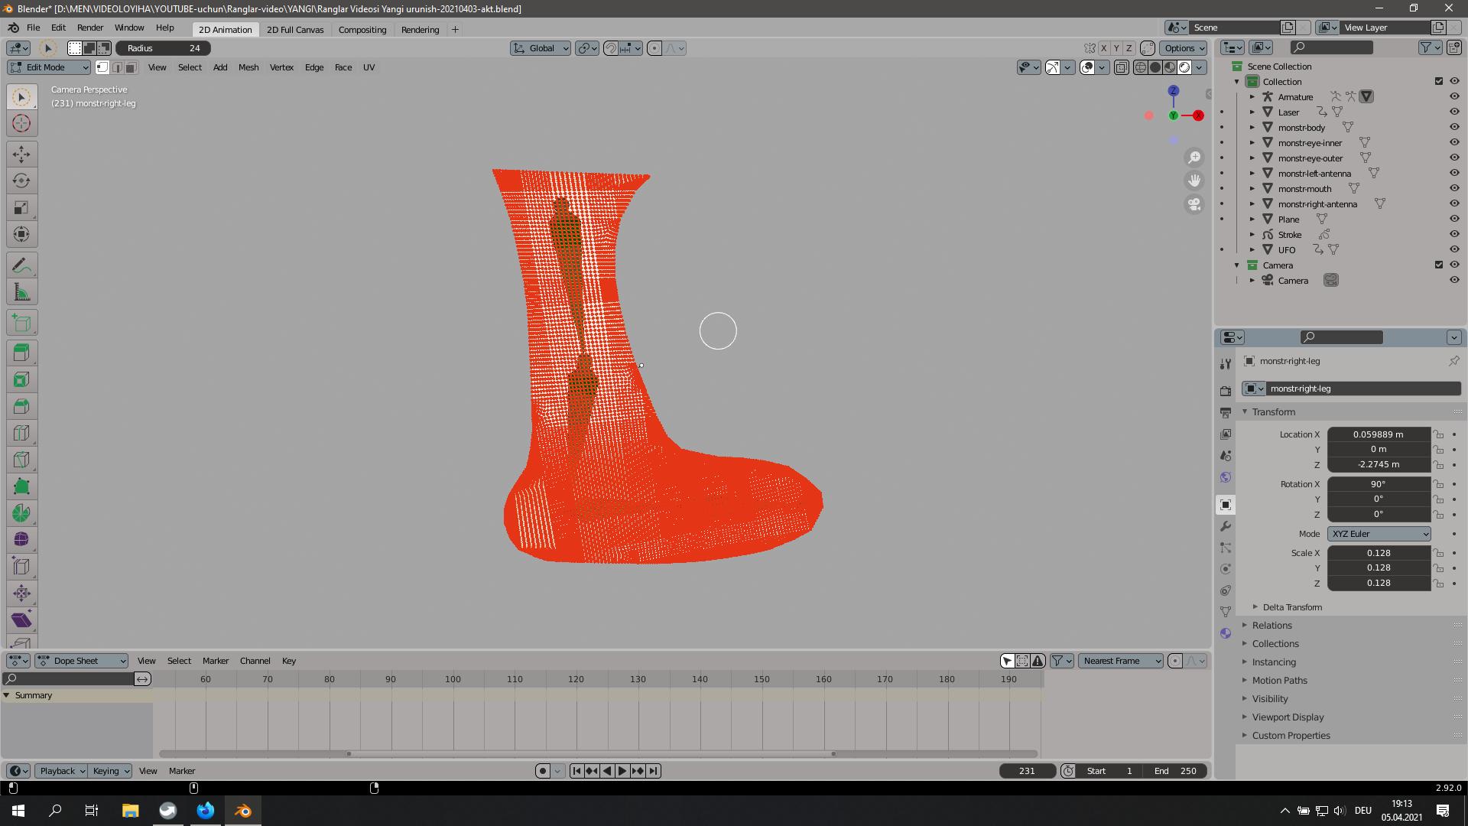Open the Mesh menu
Image resolution: width=1468 pixels, height=826 pixels.
tap(248, 67)
